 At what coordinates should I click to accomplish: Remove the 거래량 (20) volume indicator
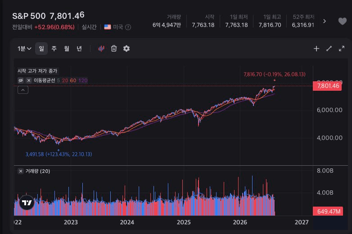tap(21, 171)
